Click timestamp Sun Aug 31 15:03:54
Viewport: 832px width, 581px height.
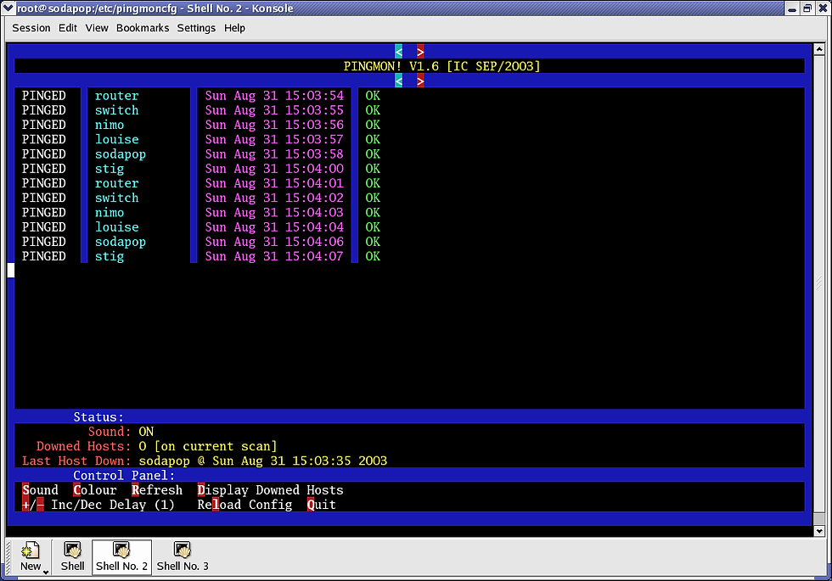point(274,96)
